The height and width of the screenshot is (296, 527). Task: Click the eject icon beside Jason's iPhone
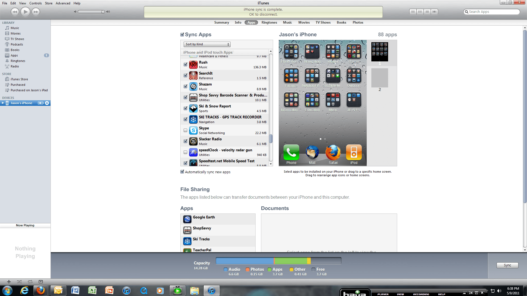click(47, 103)
